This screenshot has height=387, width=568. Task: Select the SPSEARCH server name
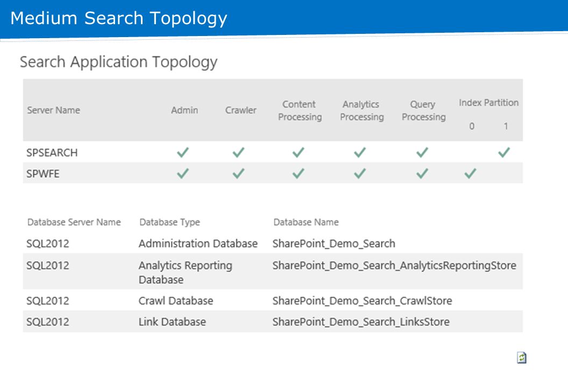coord(52,153)
